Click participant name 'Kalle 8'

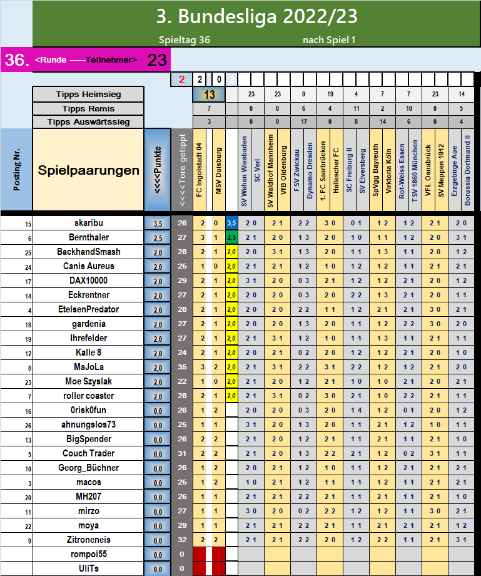click(88, 352)
